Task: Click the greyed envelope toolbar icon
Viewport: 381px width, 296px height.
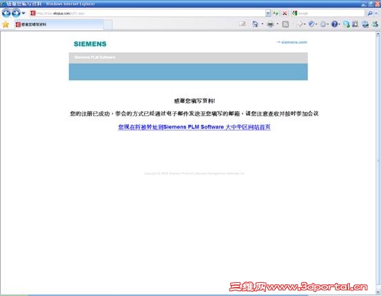Action: 242,24
